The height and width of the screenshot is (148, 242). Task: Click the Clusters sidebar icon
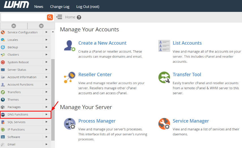point(3,55)
